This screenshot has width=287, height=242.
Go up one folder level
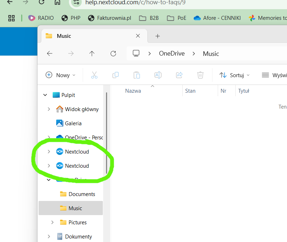[92, 53]
